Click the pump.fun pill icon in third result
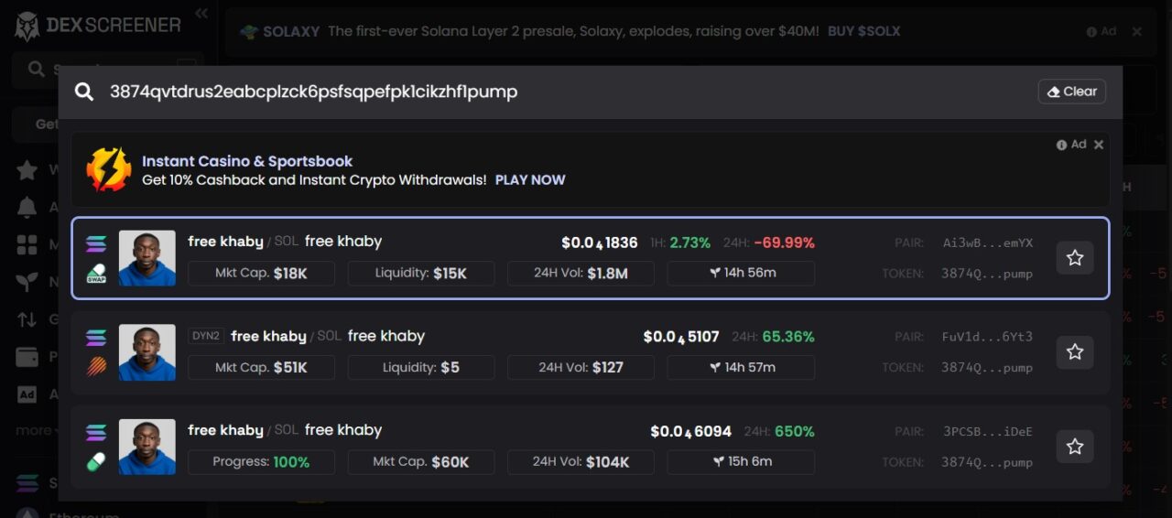 pyautogui.click(x=96, y=462)
